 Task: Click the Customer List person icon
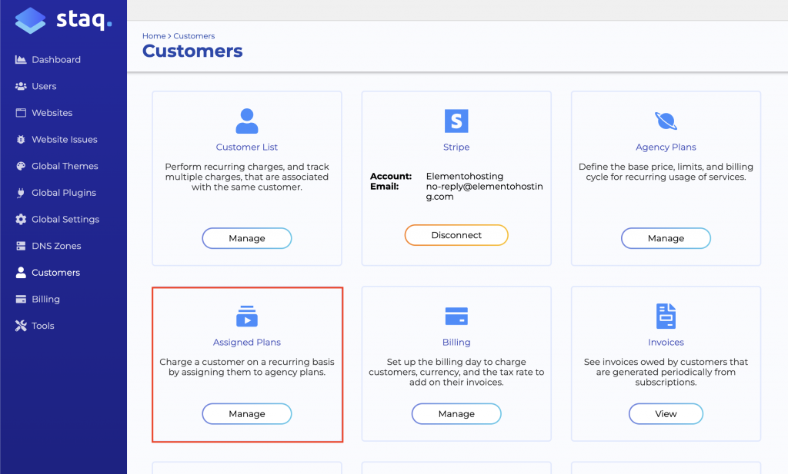(x=247, y=121)
